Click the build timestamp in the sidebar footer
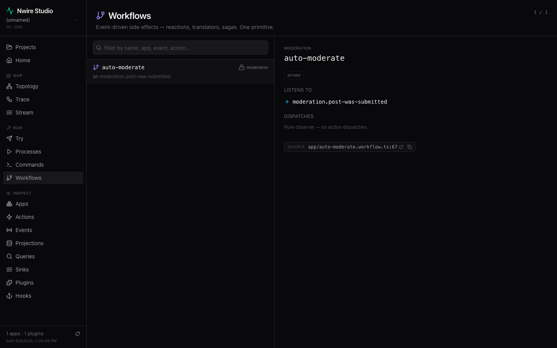 pos(31,341)
